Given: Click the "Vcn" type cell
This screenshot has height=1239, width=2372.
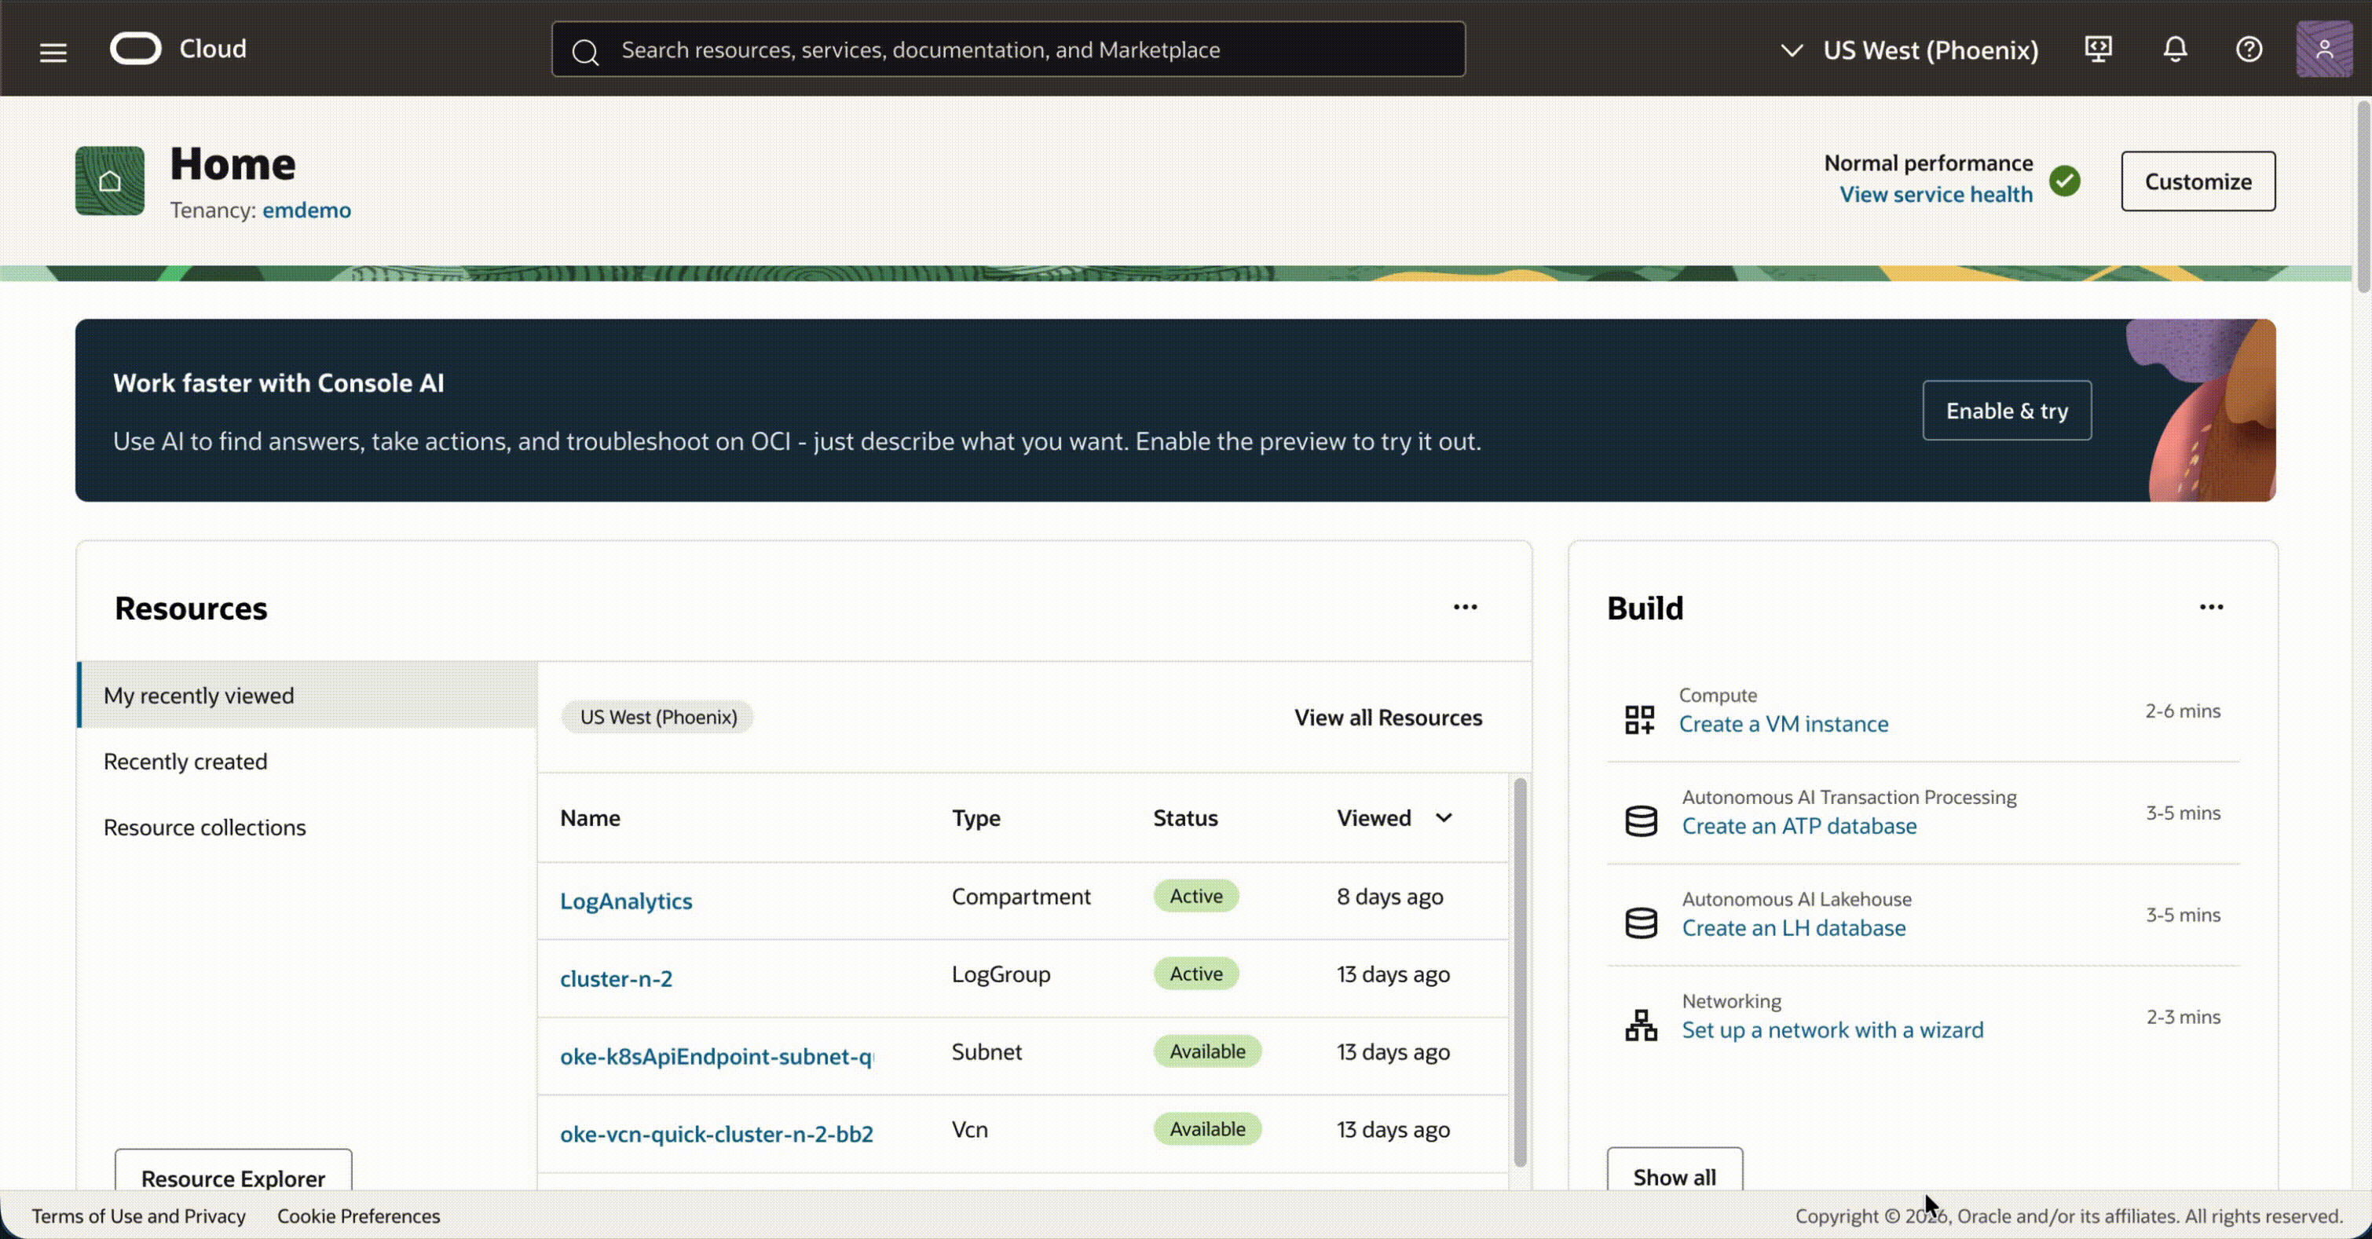Looking at the screenshot, I should click(x=969, y=1129).
